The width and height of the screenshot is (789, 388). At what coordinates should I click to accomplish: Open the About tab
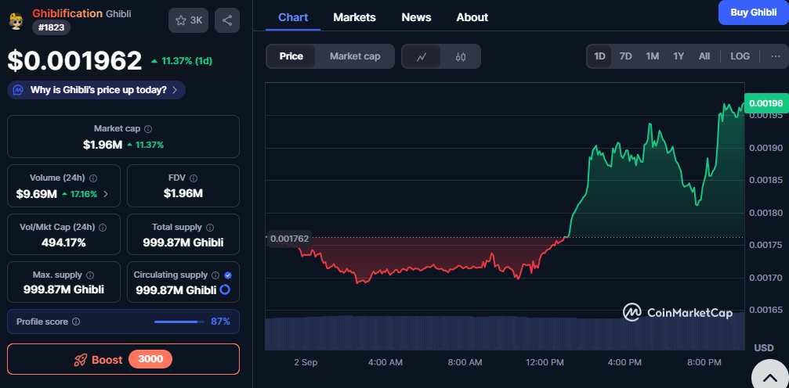click(472, 17)
